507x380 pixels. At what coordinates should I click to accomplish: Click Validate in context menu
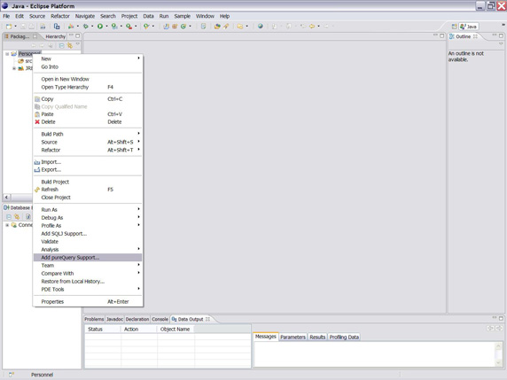pyautogui.click(x=87, y=242)
